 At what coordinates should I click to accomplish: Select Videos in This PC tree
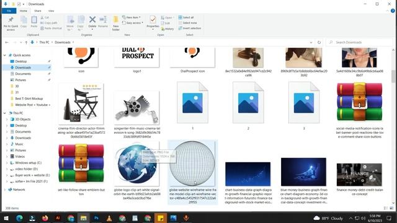[x=20, y=157]
